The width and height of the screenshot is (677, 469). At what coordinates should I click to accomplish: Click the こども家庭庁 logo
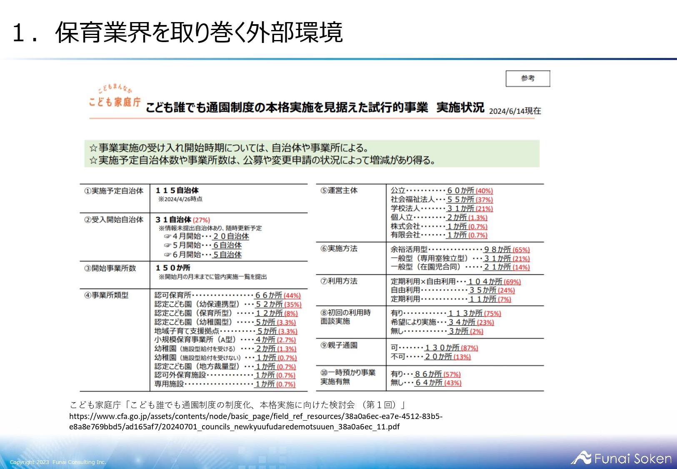point(115,96)
